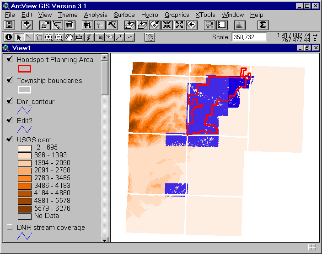Open Theme Properties icon
Image resolution: width=322 pixels, height=254 pixels.
45,25
